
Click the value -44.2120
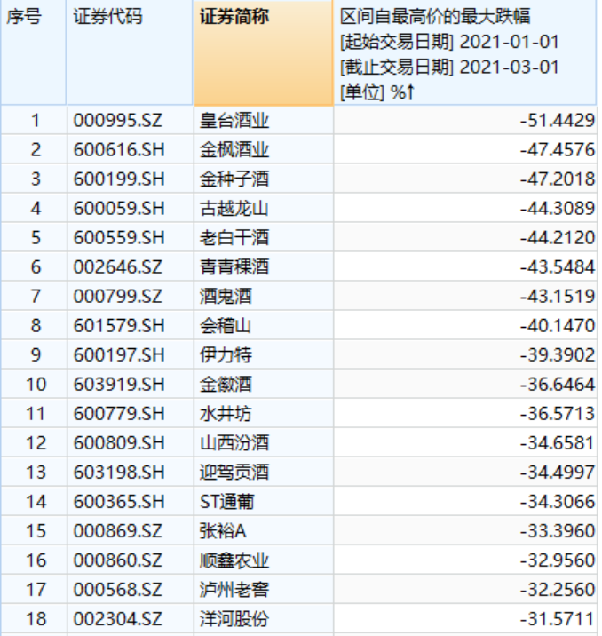click(558, 237)
